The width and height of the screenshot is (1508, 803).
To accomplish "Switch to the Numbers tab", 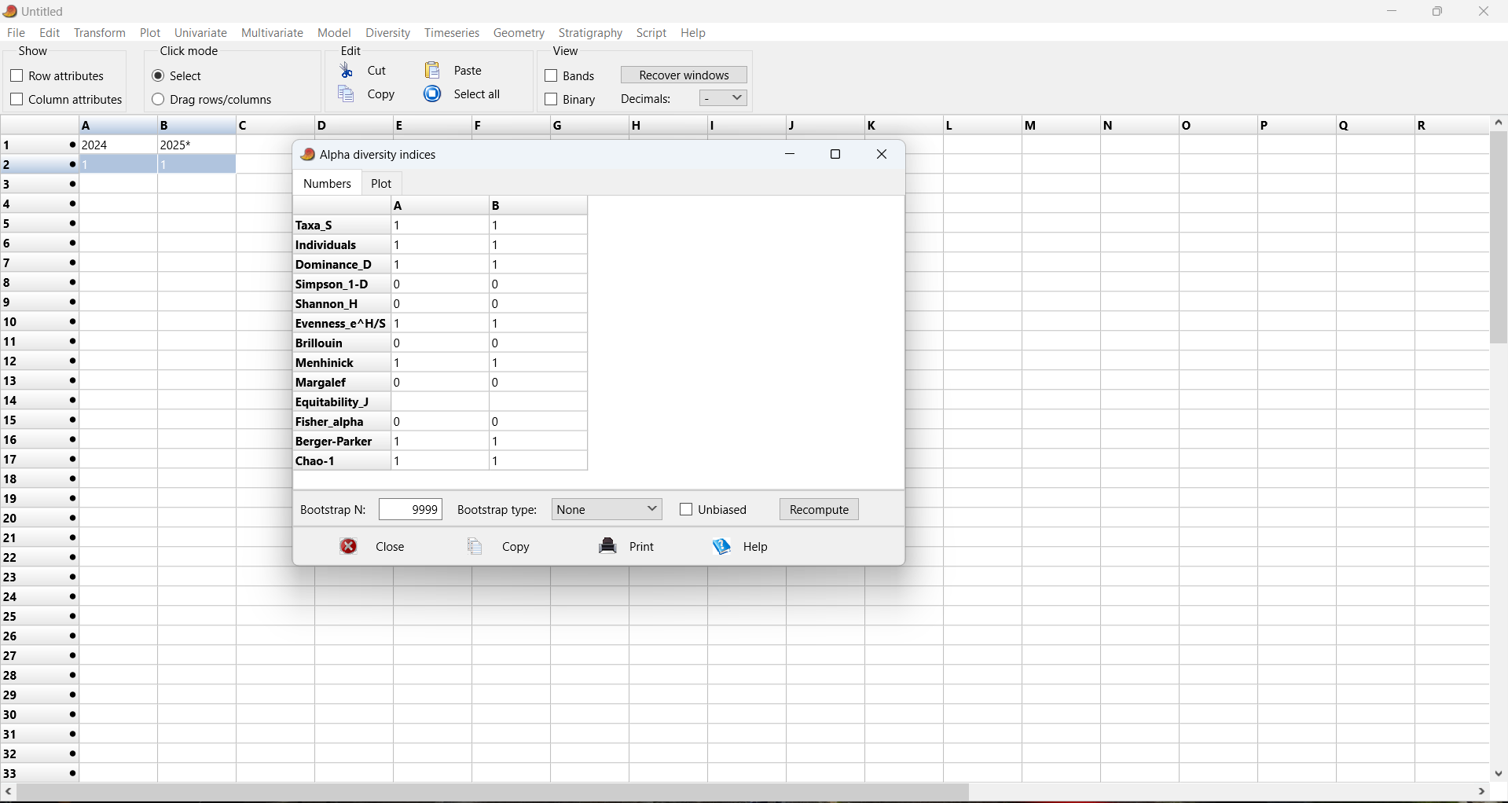I will (327, 184).
